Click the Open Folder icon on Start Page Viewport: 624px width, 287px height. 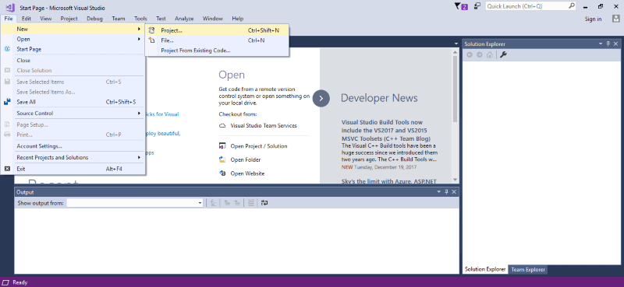pos(222,159)
